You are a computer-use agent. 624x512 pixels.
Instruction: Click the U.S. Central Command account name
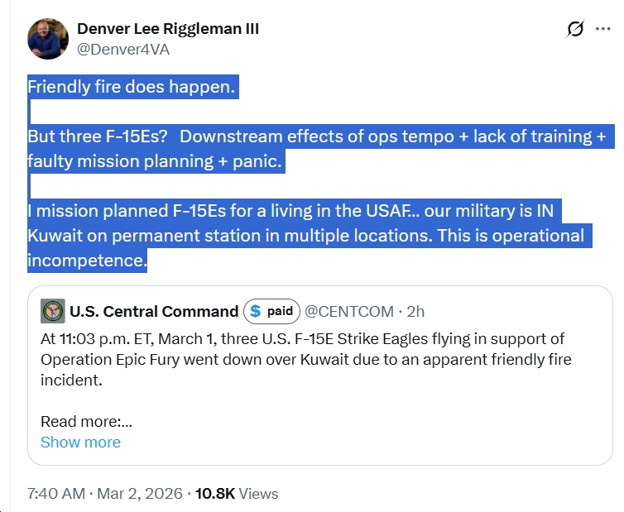154,312
